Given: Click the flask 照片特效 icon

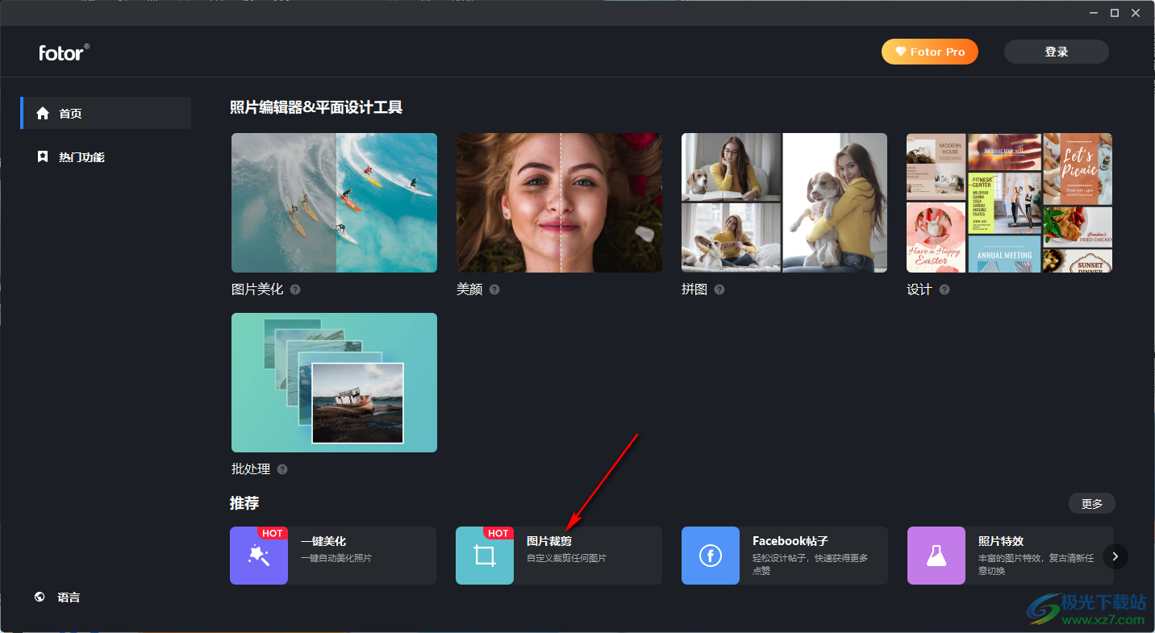Looking at the screenshot, I should point(936,556).
